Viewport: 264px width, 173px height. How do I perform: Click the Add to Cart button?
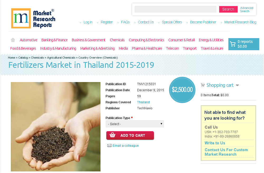coord(130,135)
